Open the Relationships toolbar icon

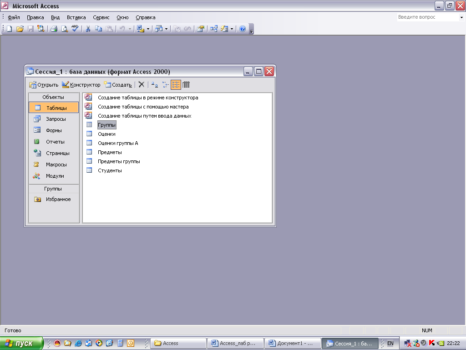point(214,29)
